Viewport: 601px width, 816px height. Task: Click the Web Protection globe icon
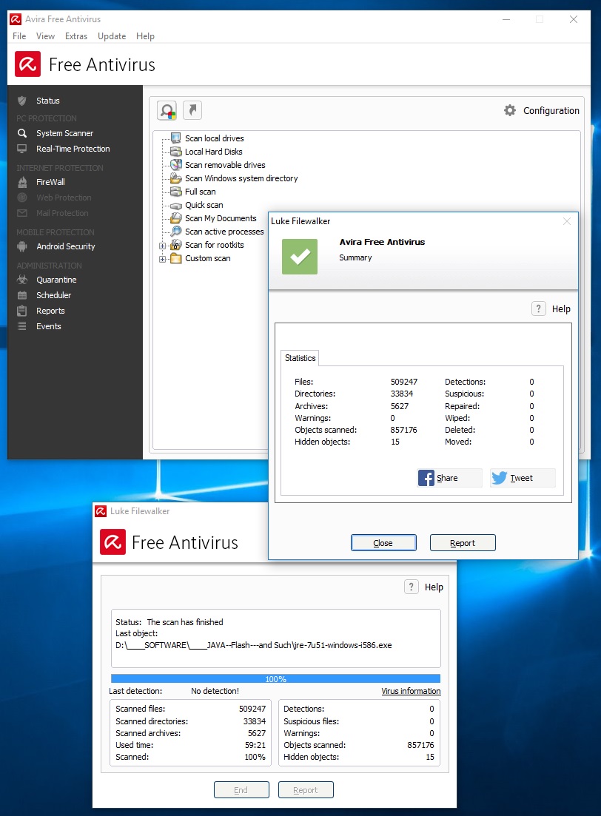click(x=22, y=198)
